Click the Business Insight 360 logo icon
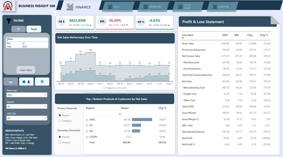The image size is (283, 157). pos(8,6)
